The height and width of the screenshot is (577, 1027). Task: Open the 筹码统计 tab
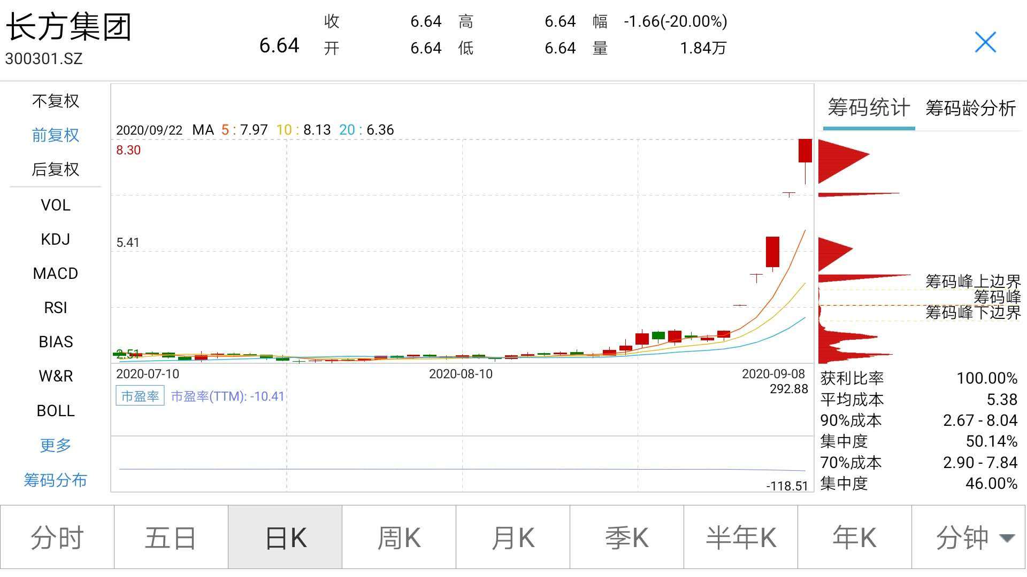tap(869, 108)
